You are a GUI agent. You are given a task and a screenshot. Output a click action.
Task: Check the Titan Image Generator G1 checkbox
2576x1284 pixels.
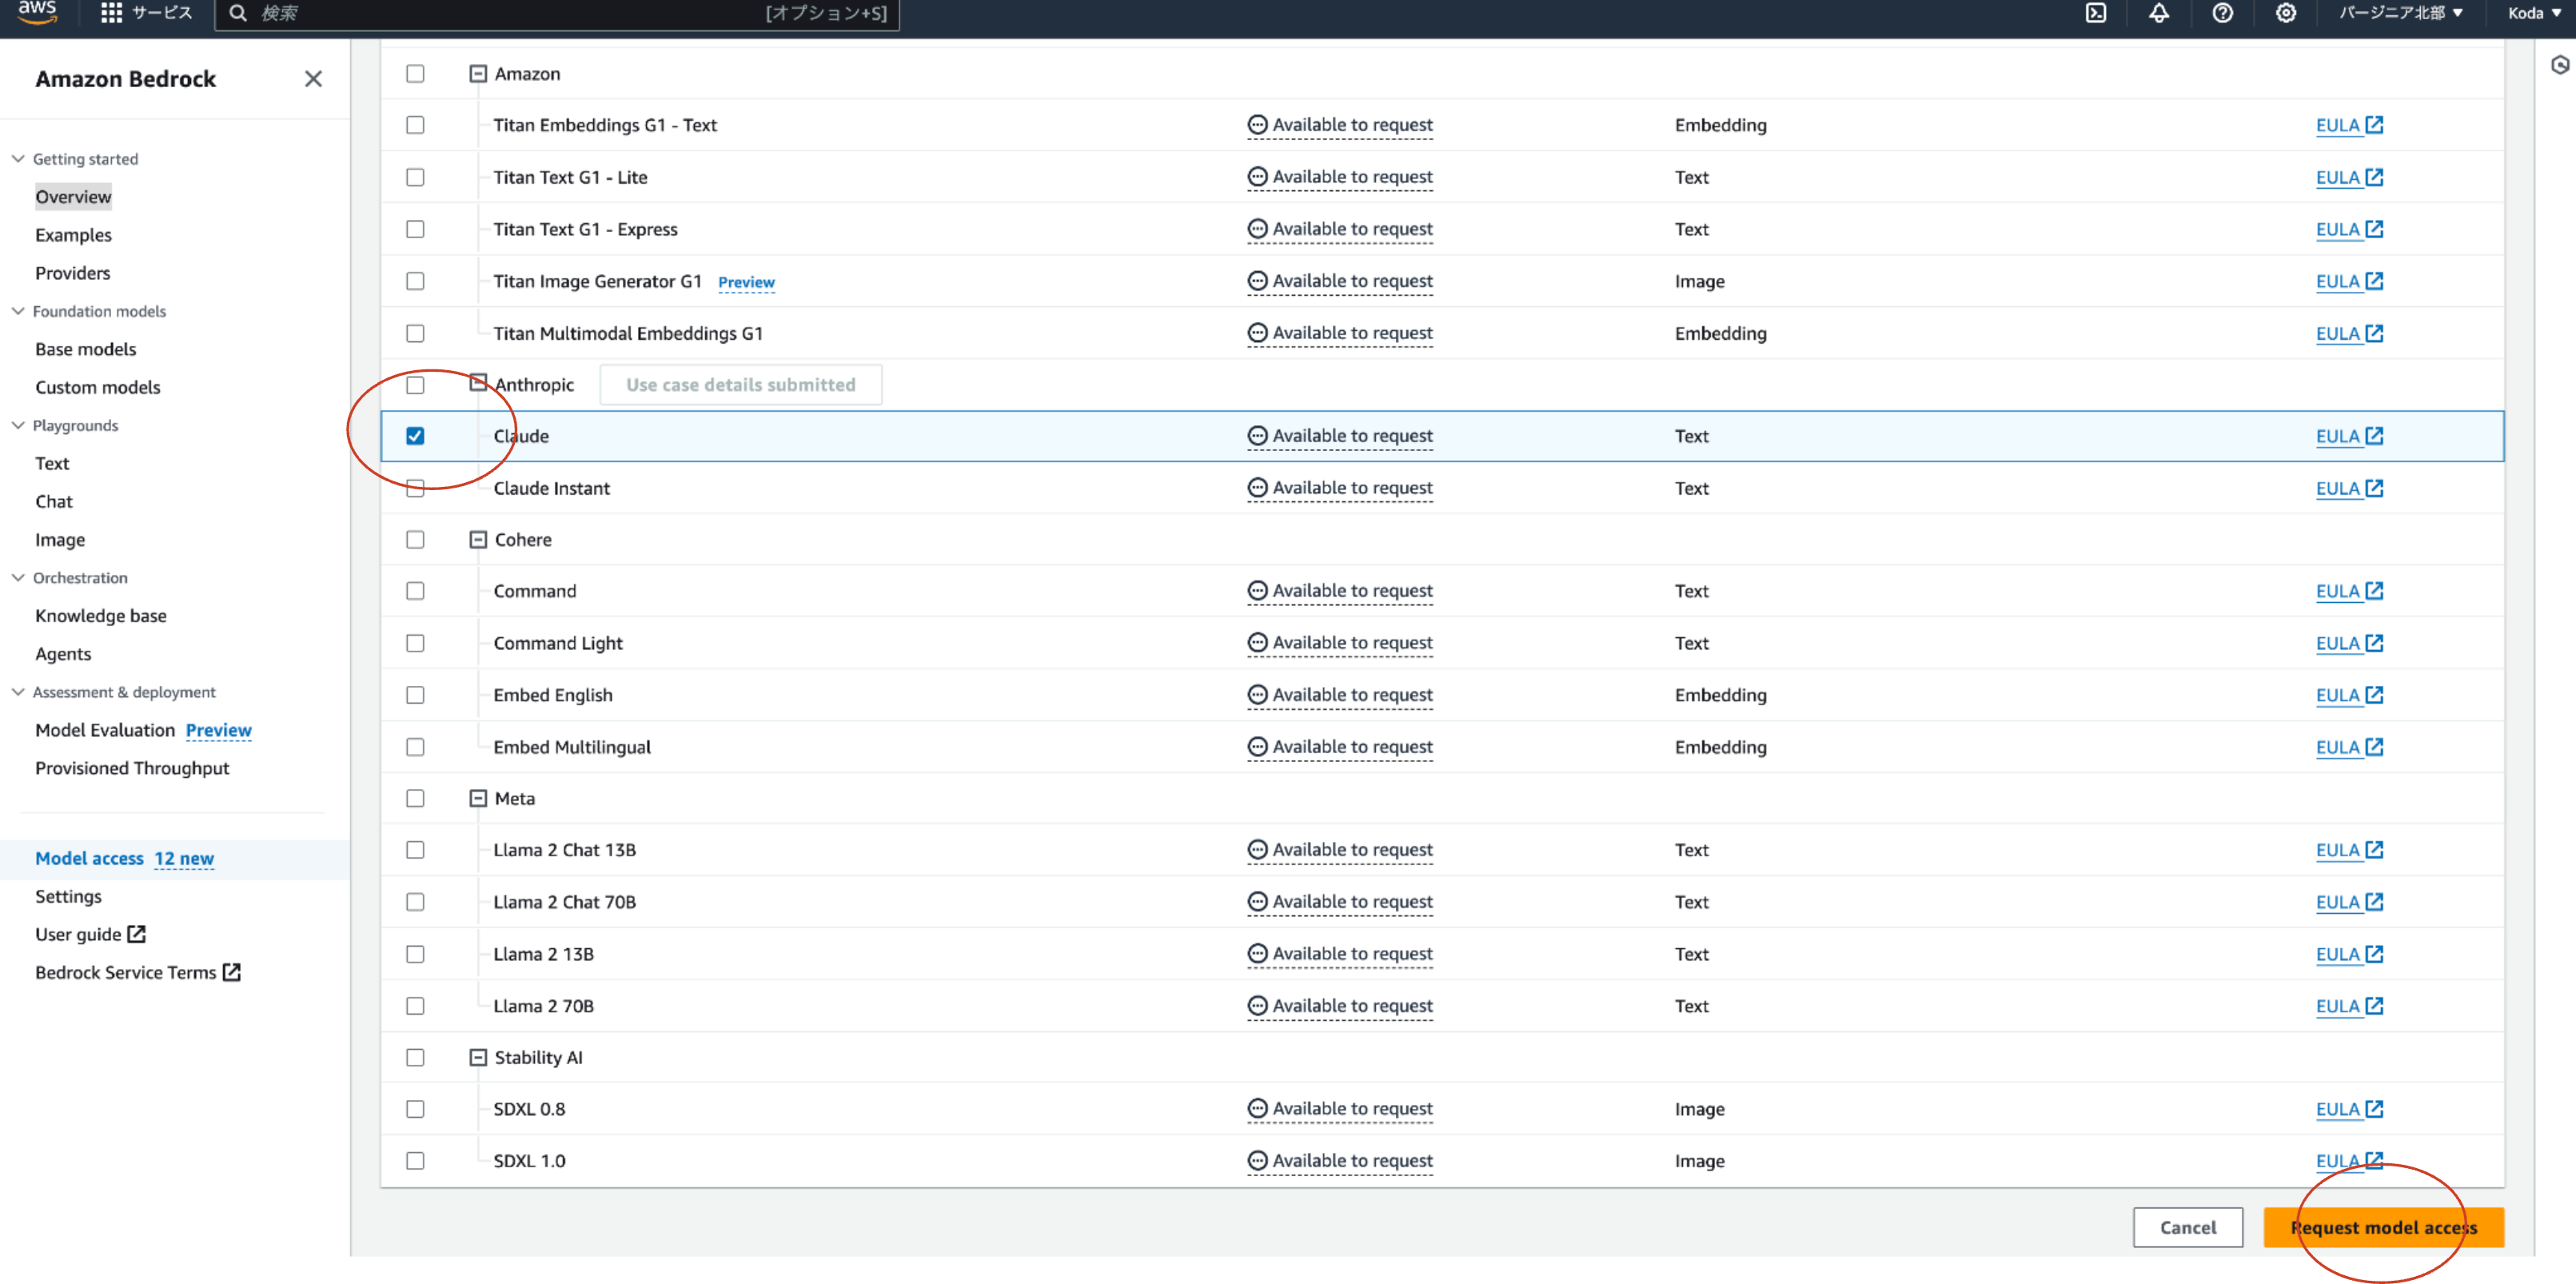click(415, 281)
